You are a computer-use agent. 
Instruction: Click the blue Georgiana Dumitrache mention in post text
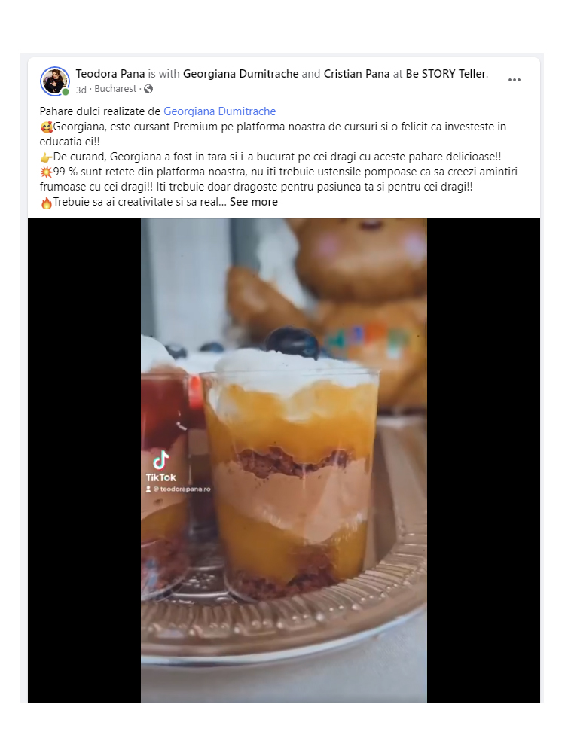pos(219,111)
